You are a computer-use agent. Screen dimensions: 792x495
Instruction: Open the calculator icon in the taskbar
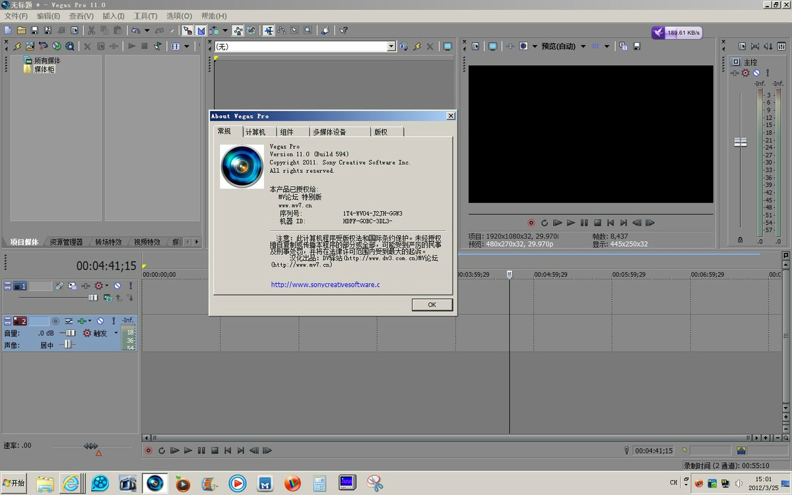[319, 483]
